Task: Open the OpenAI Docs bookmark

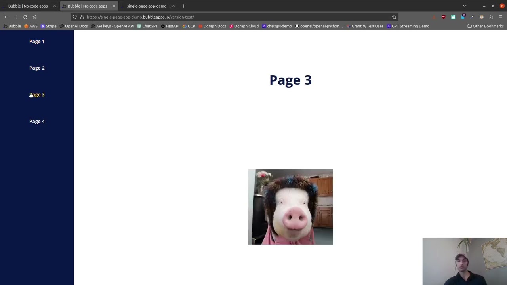Action: pyautogui.click(x=74, y=26)
